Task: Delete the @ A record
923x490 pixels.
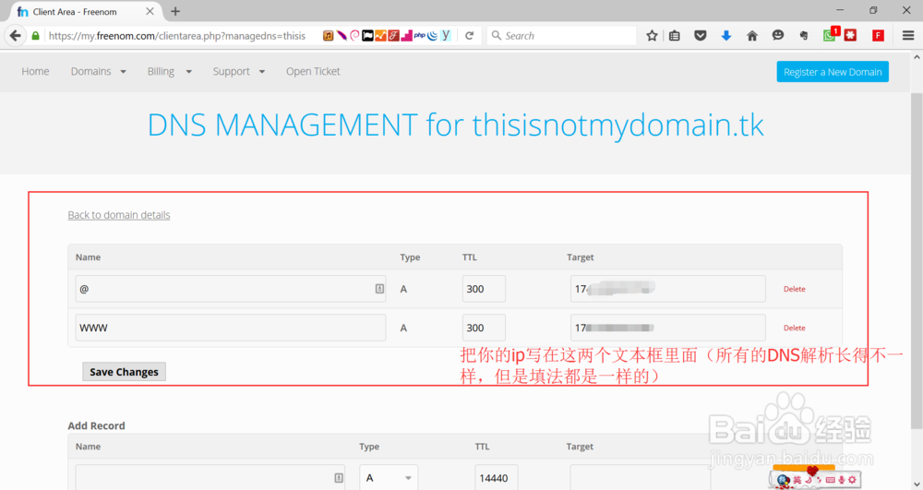Action: click(x=794, y=289)
